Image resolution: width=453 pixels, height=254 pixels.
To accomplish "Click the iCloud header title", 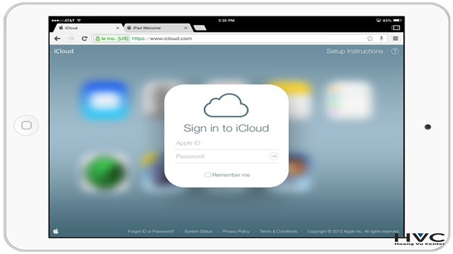I will tap(63, 51).
